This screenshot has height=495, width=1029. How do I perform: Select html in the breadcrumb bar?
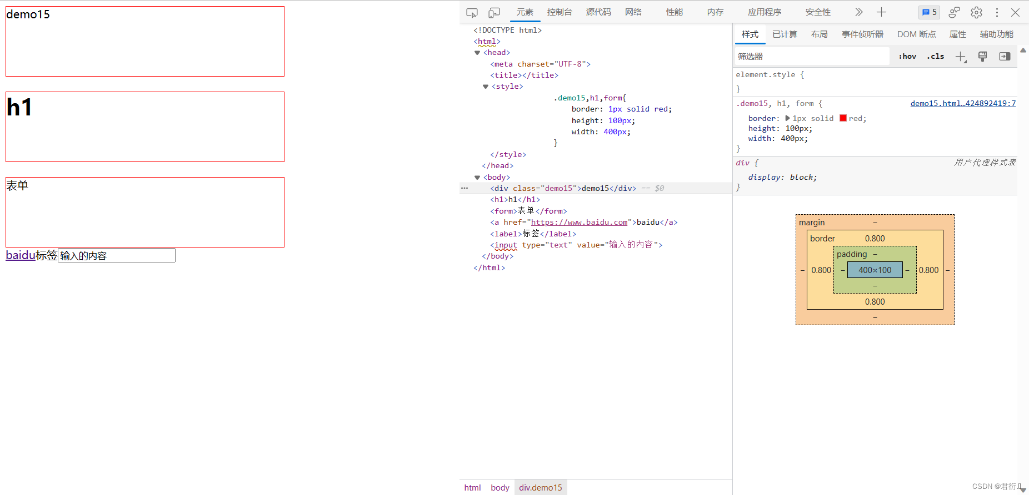[x=472, y=488]
